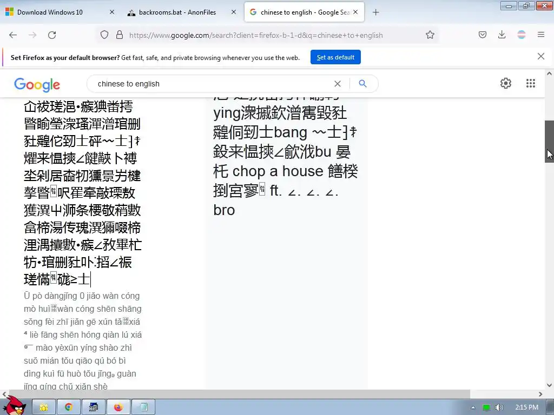The image size is (554, 415).
Task: Click the horizontal scroll left arrow
Action: (4, 394)
